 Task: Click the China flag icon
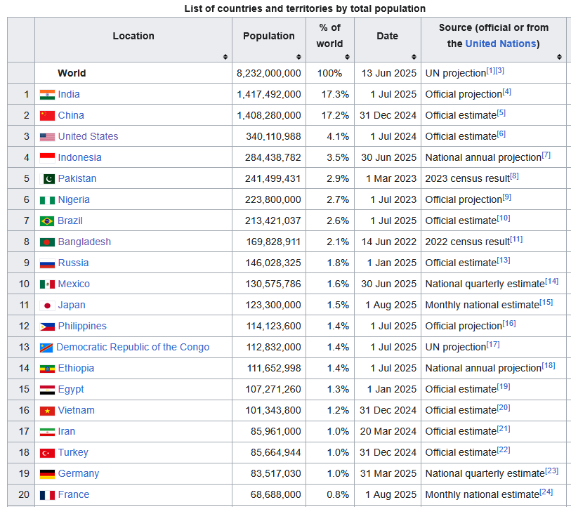click(47, 116)
